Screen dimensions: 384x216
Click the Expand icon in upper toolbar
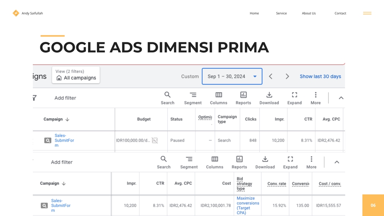tap(294, 95)
